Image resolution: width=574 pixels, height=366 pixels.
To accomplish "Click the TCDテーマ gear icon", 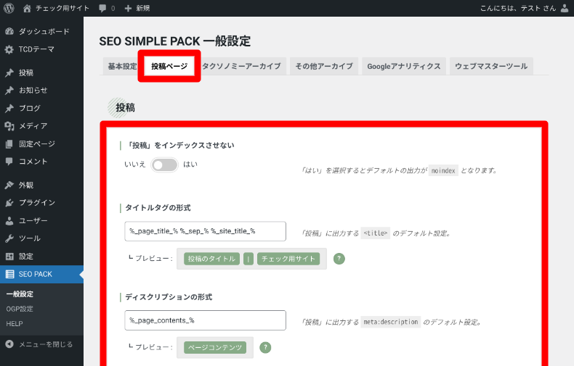I will pos(9,49).
